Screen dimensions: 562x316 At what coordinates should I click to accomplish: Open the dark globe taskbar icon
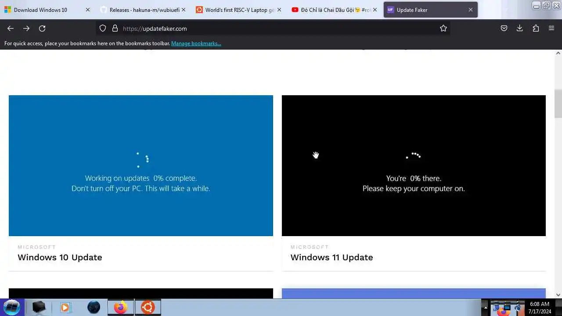(94, 307)
